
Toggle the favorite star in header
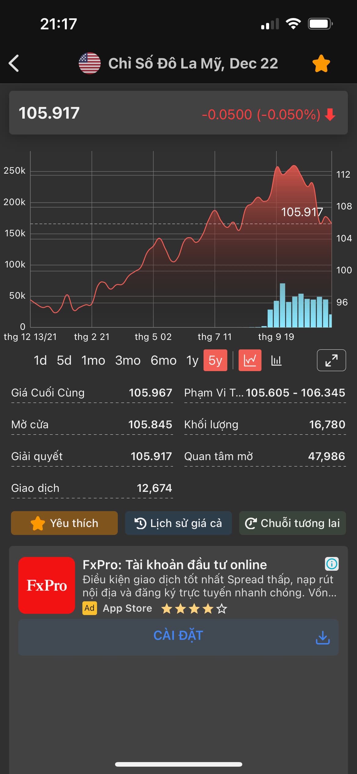click(x=321, y=63)
